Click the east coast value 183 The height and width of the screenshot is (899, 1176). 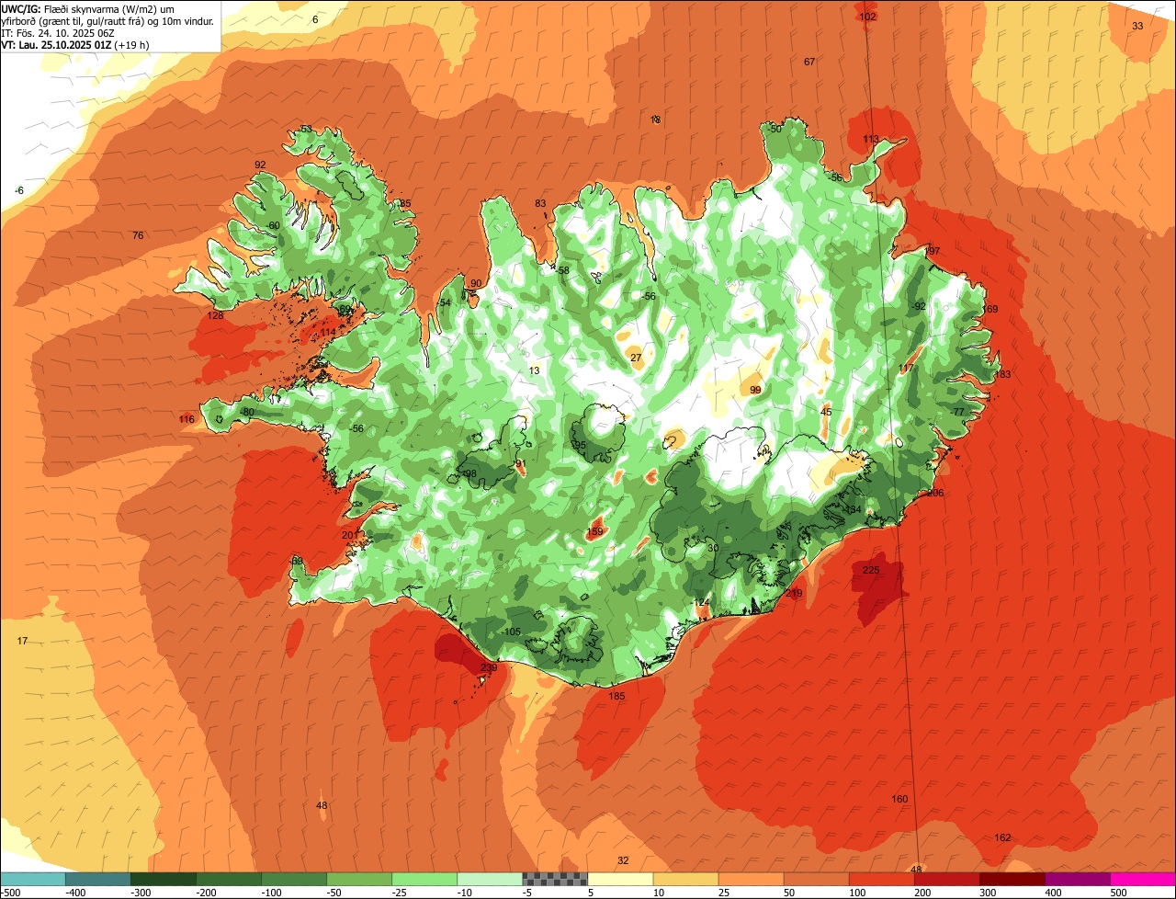(x=1002, y=374)
